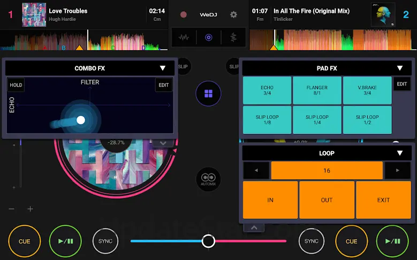The image size is (417, 260).
Task: Collapse the Combo FX panel chevron
Action: (163, 143)
